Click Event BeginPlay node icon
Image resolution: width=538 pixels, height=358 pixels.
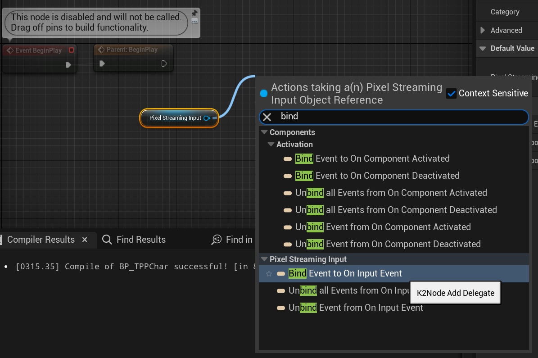pos(10,50)
